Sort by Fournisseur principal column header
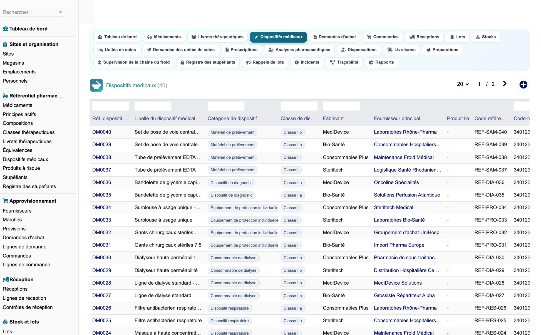 [397, 119]
